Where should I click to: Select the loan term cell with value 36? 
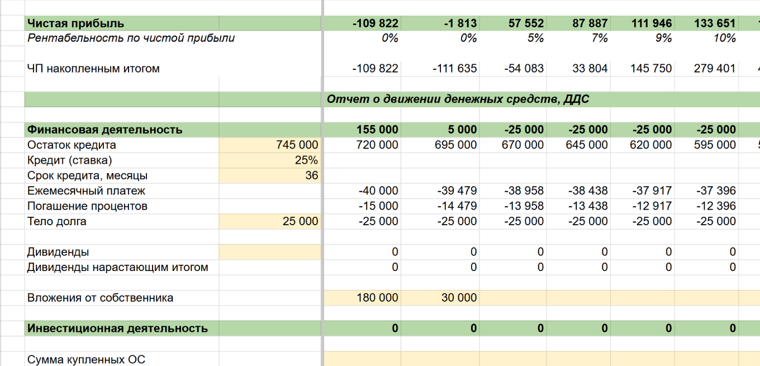point(270,175)
